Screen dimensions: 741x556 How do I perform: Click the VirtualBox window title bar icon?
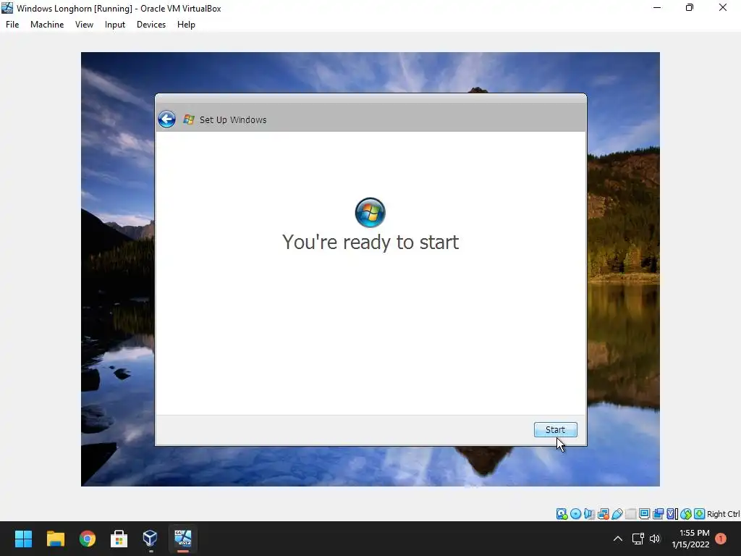point(7,8)
